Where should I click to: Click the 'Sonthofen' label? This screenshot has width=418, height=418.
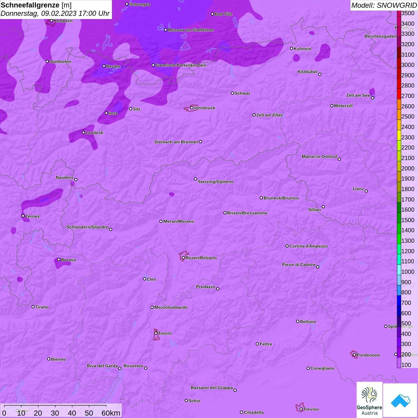pyautogui.click(x=61, y=62)
